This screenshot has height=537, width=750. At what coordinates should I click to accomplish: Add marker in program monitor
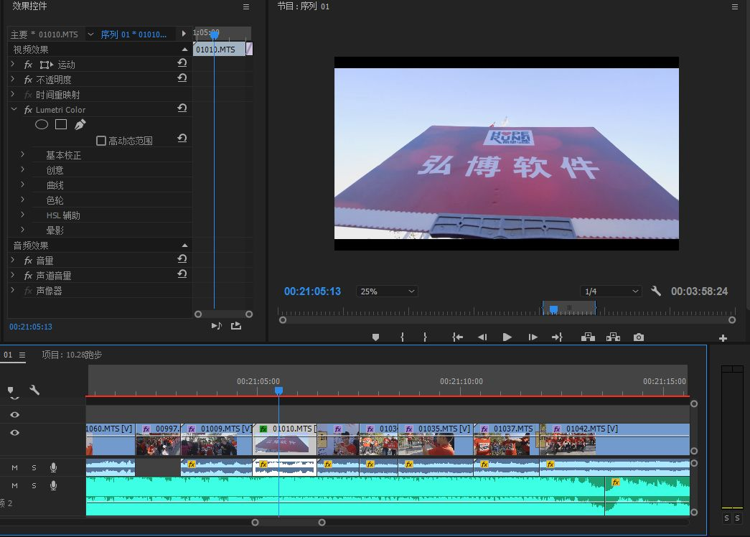click(x=375, y=337)
